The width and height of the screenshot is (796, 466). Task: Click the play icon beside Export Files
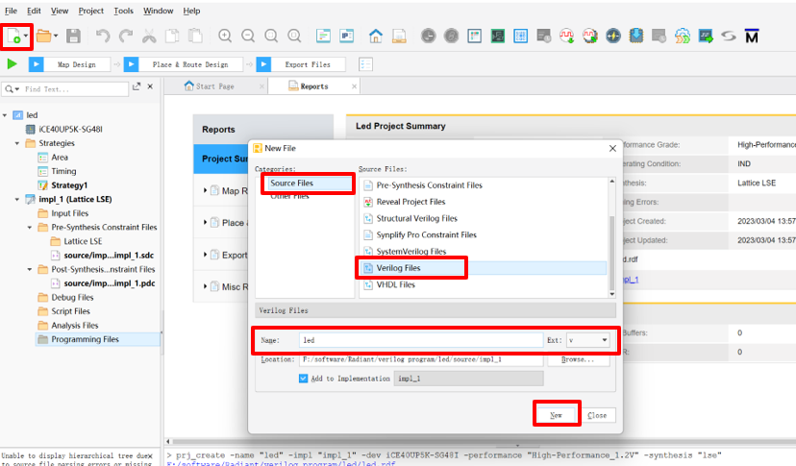263,64
